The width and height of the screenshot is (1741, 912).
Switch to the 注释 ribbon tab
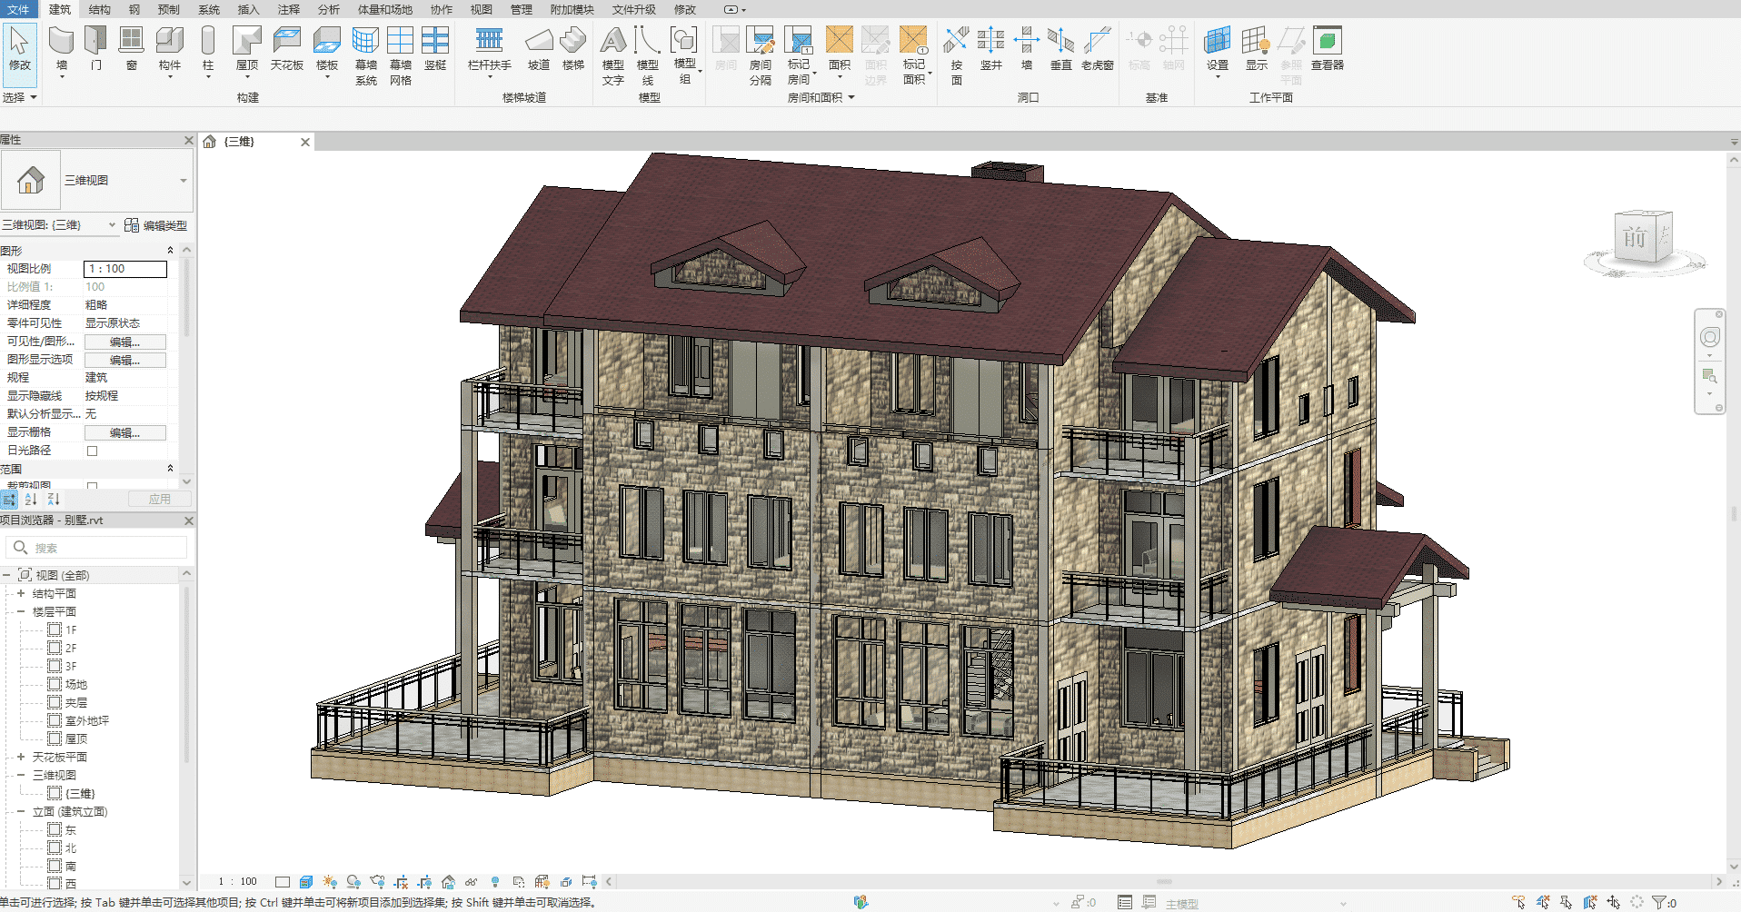[x=288, y=9]
